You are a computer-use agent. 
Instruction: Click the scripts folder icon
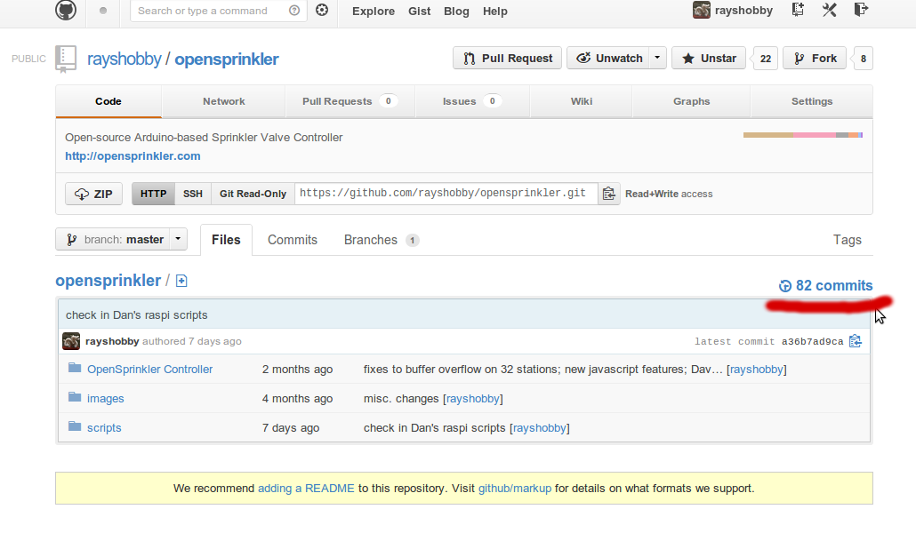[x=75, y=426]
